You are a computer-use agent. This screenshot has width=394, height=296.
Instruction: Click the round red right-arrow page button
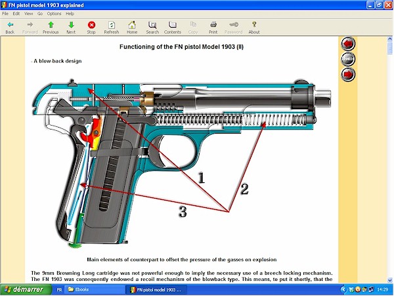click(348, 74)
